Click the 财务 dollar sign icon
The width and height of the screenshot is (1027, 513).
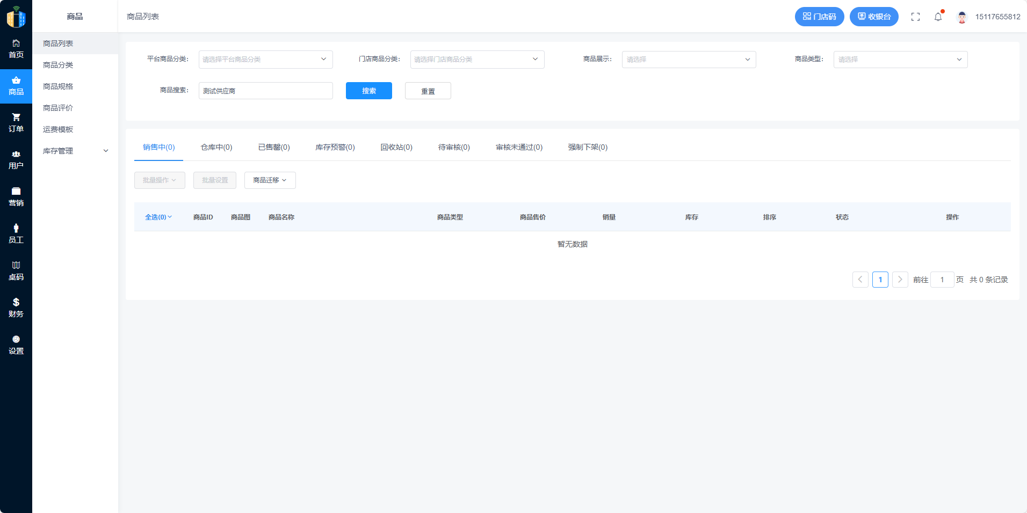(x=16, y=303)
